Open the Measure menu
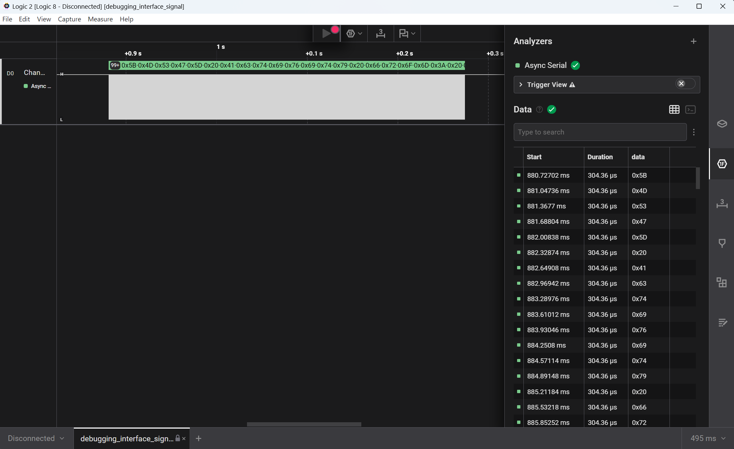 point(100,19)
